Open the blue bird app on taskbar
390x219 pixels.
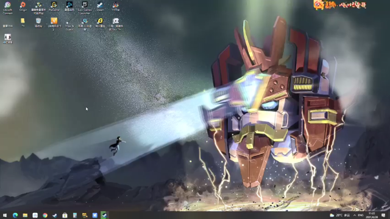tap(95, 215)
